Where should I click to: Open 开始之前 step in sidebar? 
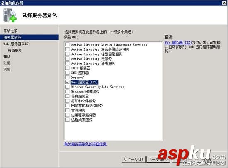10,31
